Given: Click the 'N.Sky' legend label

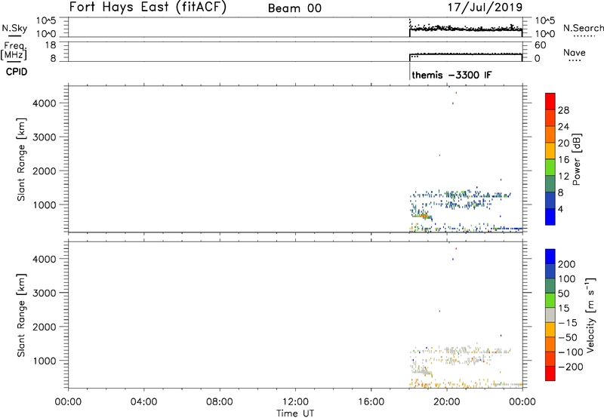Looking at the screenshot, I should tap(14, 28).
